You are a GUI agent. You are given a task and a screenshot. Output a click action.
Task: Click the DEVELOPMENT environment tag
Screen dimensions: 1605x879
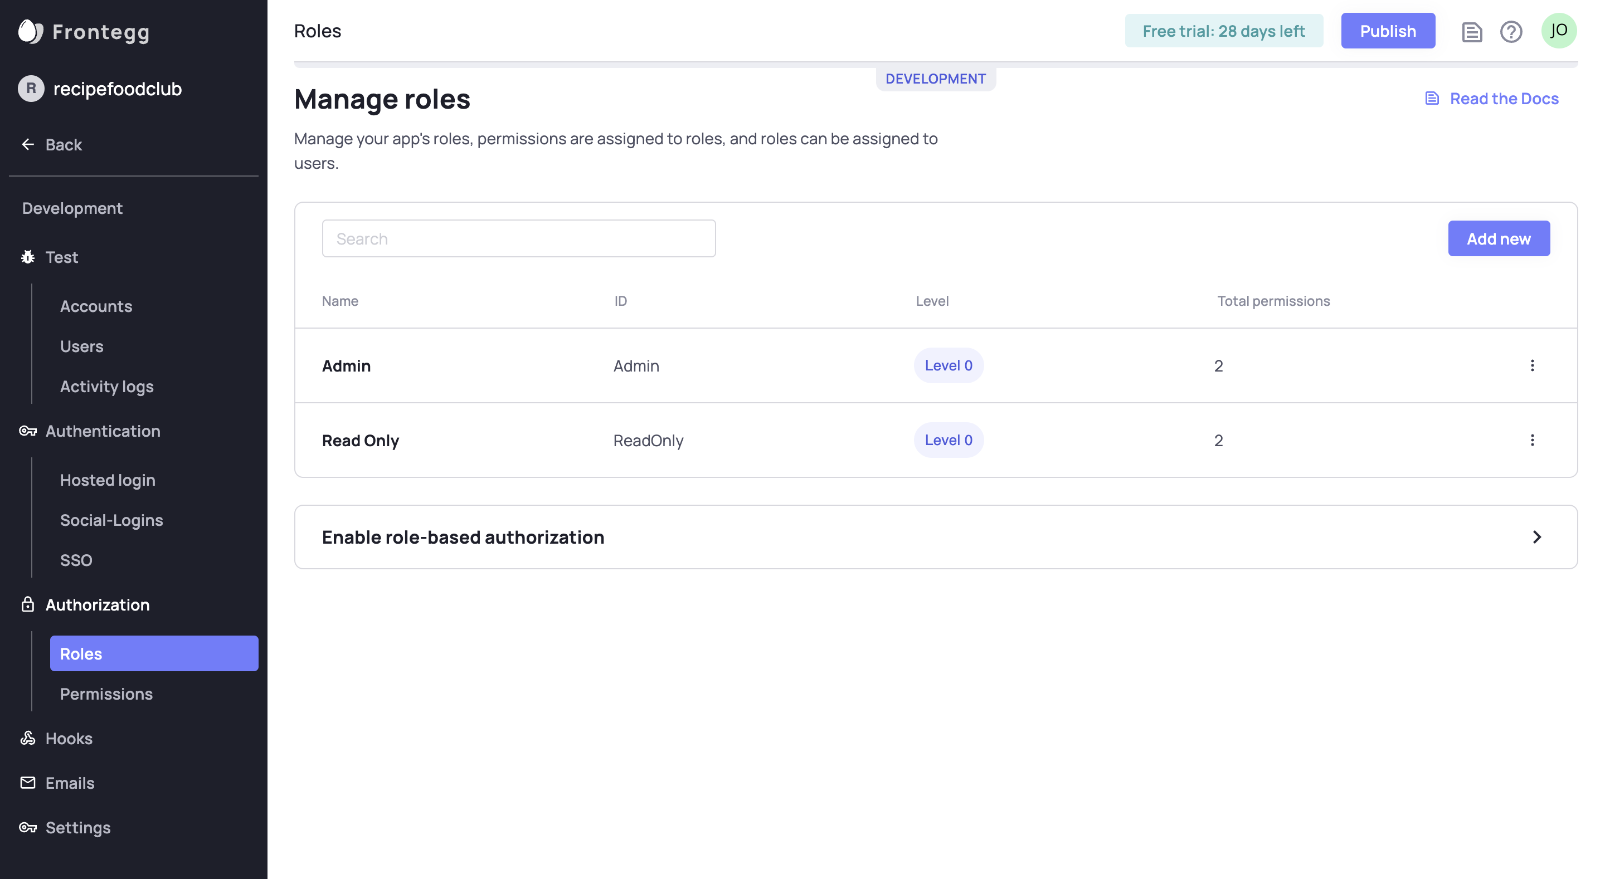(936, 79)
